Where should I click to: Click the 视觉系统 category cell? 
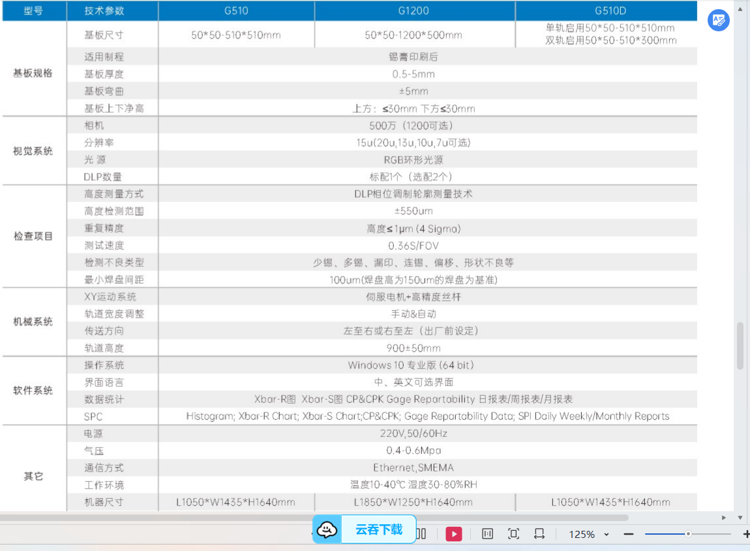33,151
